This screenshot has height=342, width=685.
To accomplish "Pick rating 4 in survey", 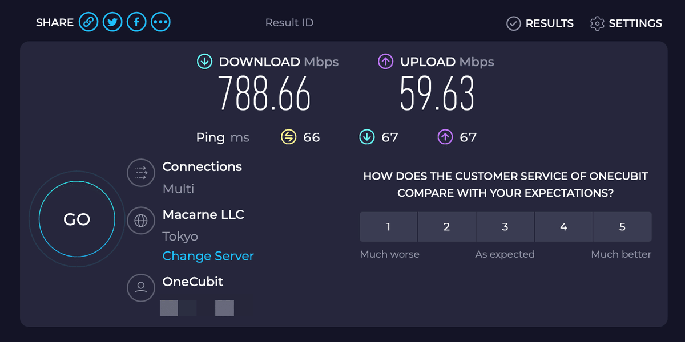I will [x=563, y=227].
